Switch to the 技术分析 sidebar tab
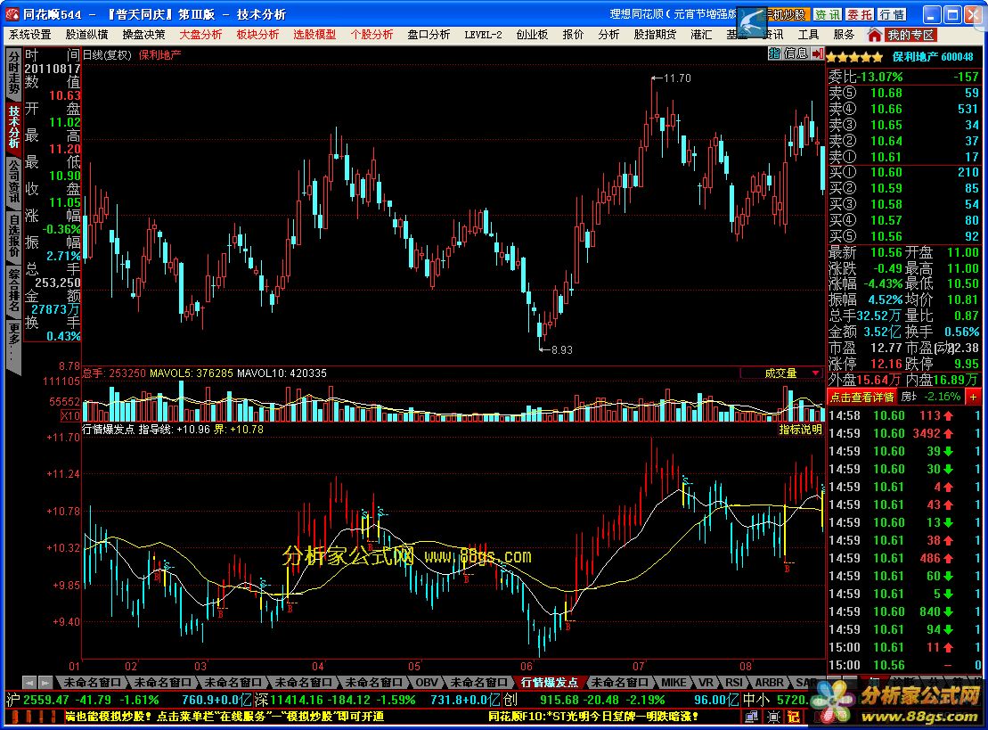The height and width of the screenshot is (730, 988). [x=14, y=127]
